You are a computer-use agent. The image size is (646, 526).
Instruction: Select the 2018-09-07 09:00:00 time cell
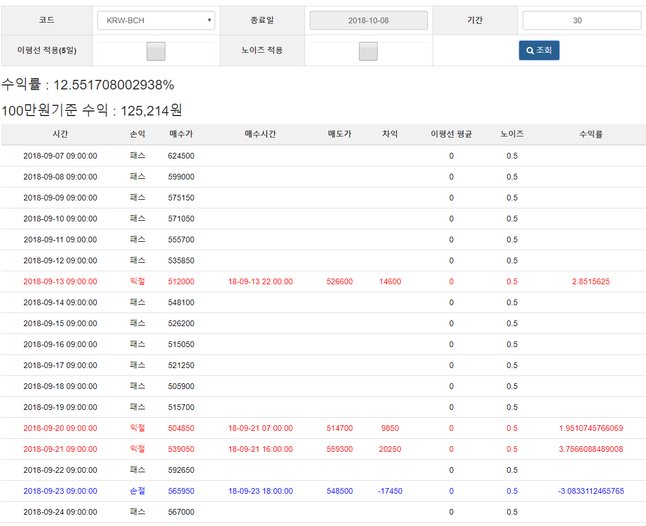pyautogui.click(x=60, y=156)
